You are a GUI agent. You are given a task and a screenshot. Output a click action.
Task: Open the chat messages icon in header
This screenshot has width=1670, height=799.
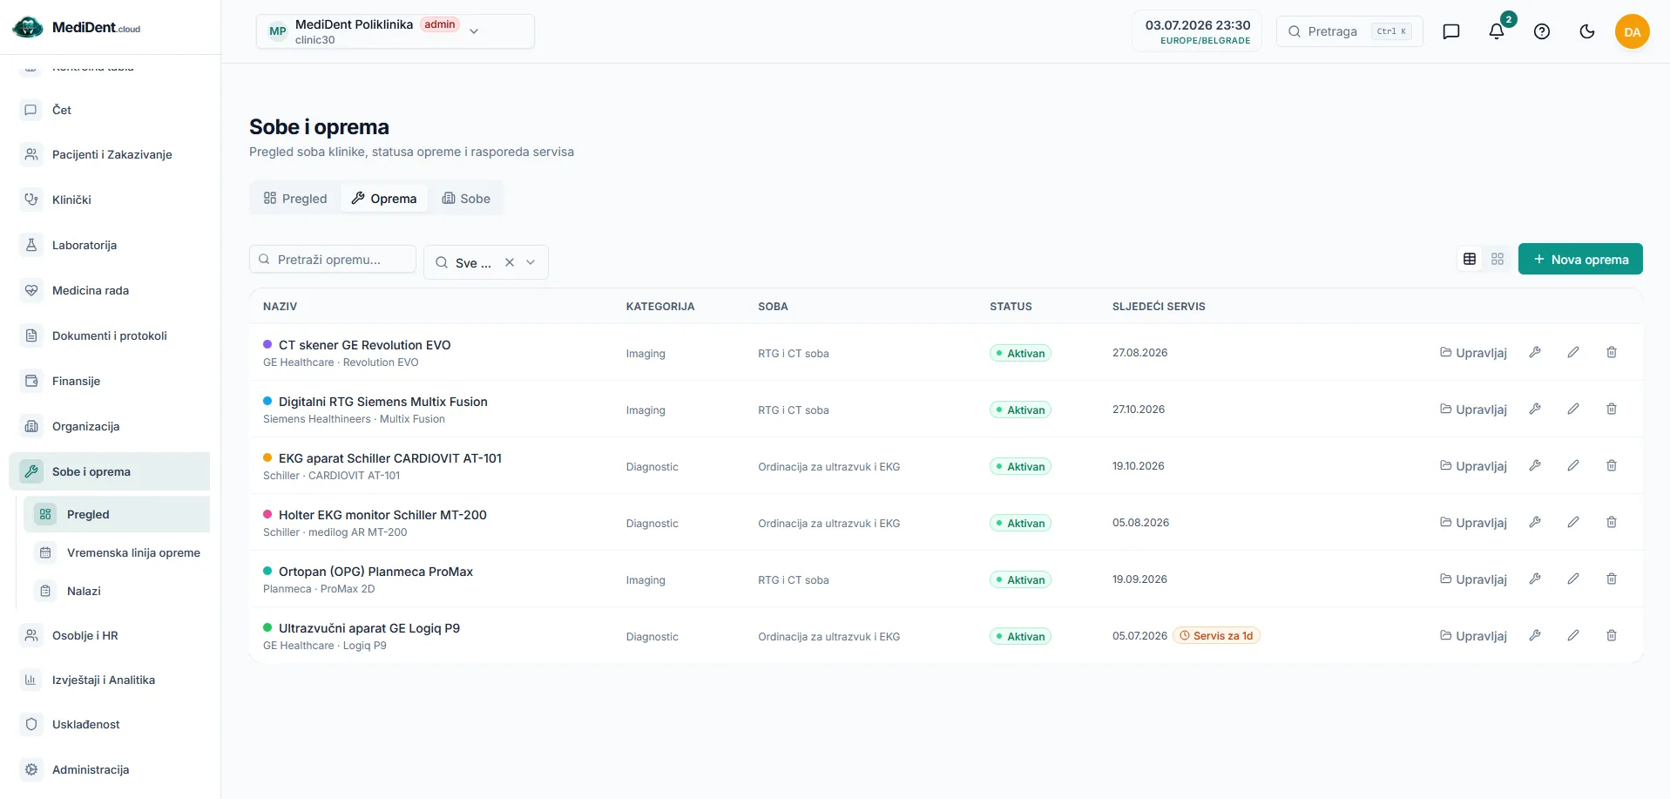(x=1451, y=31)
